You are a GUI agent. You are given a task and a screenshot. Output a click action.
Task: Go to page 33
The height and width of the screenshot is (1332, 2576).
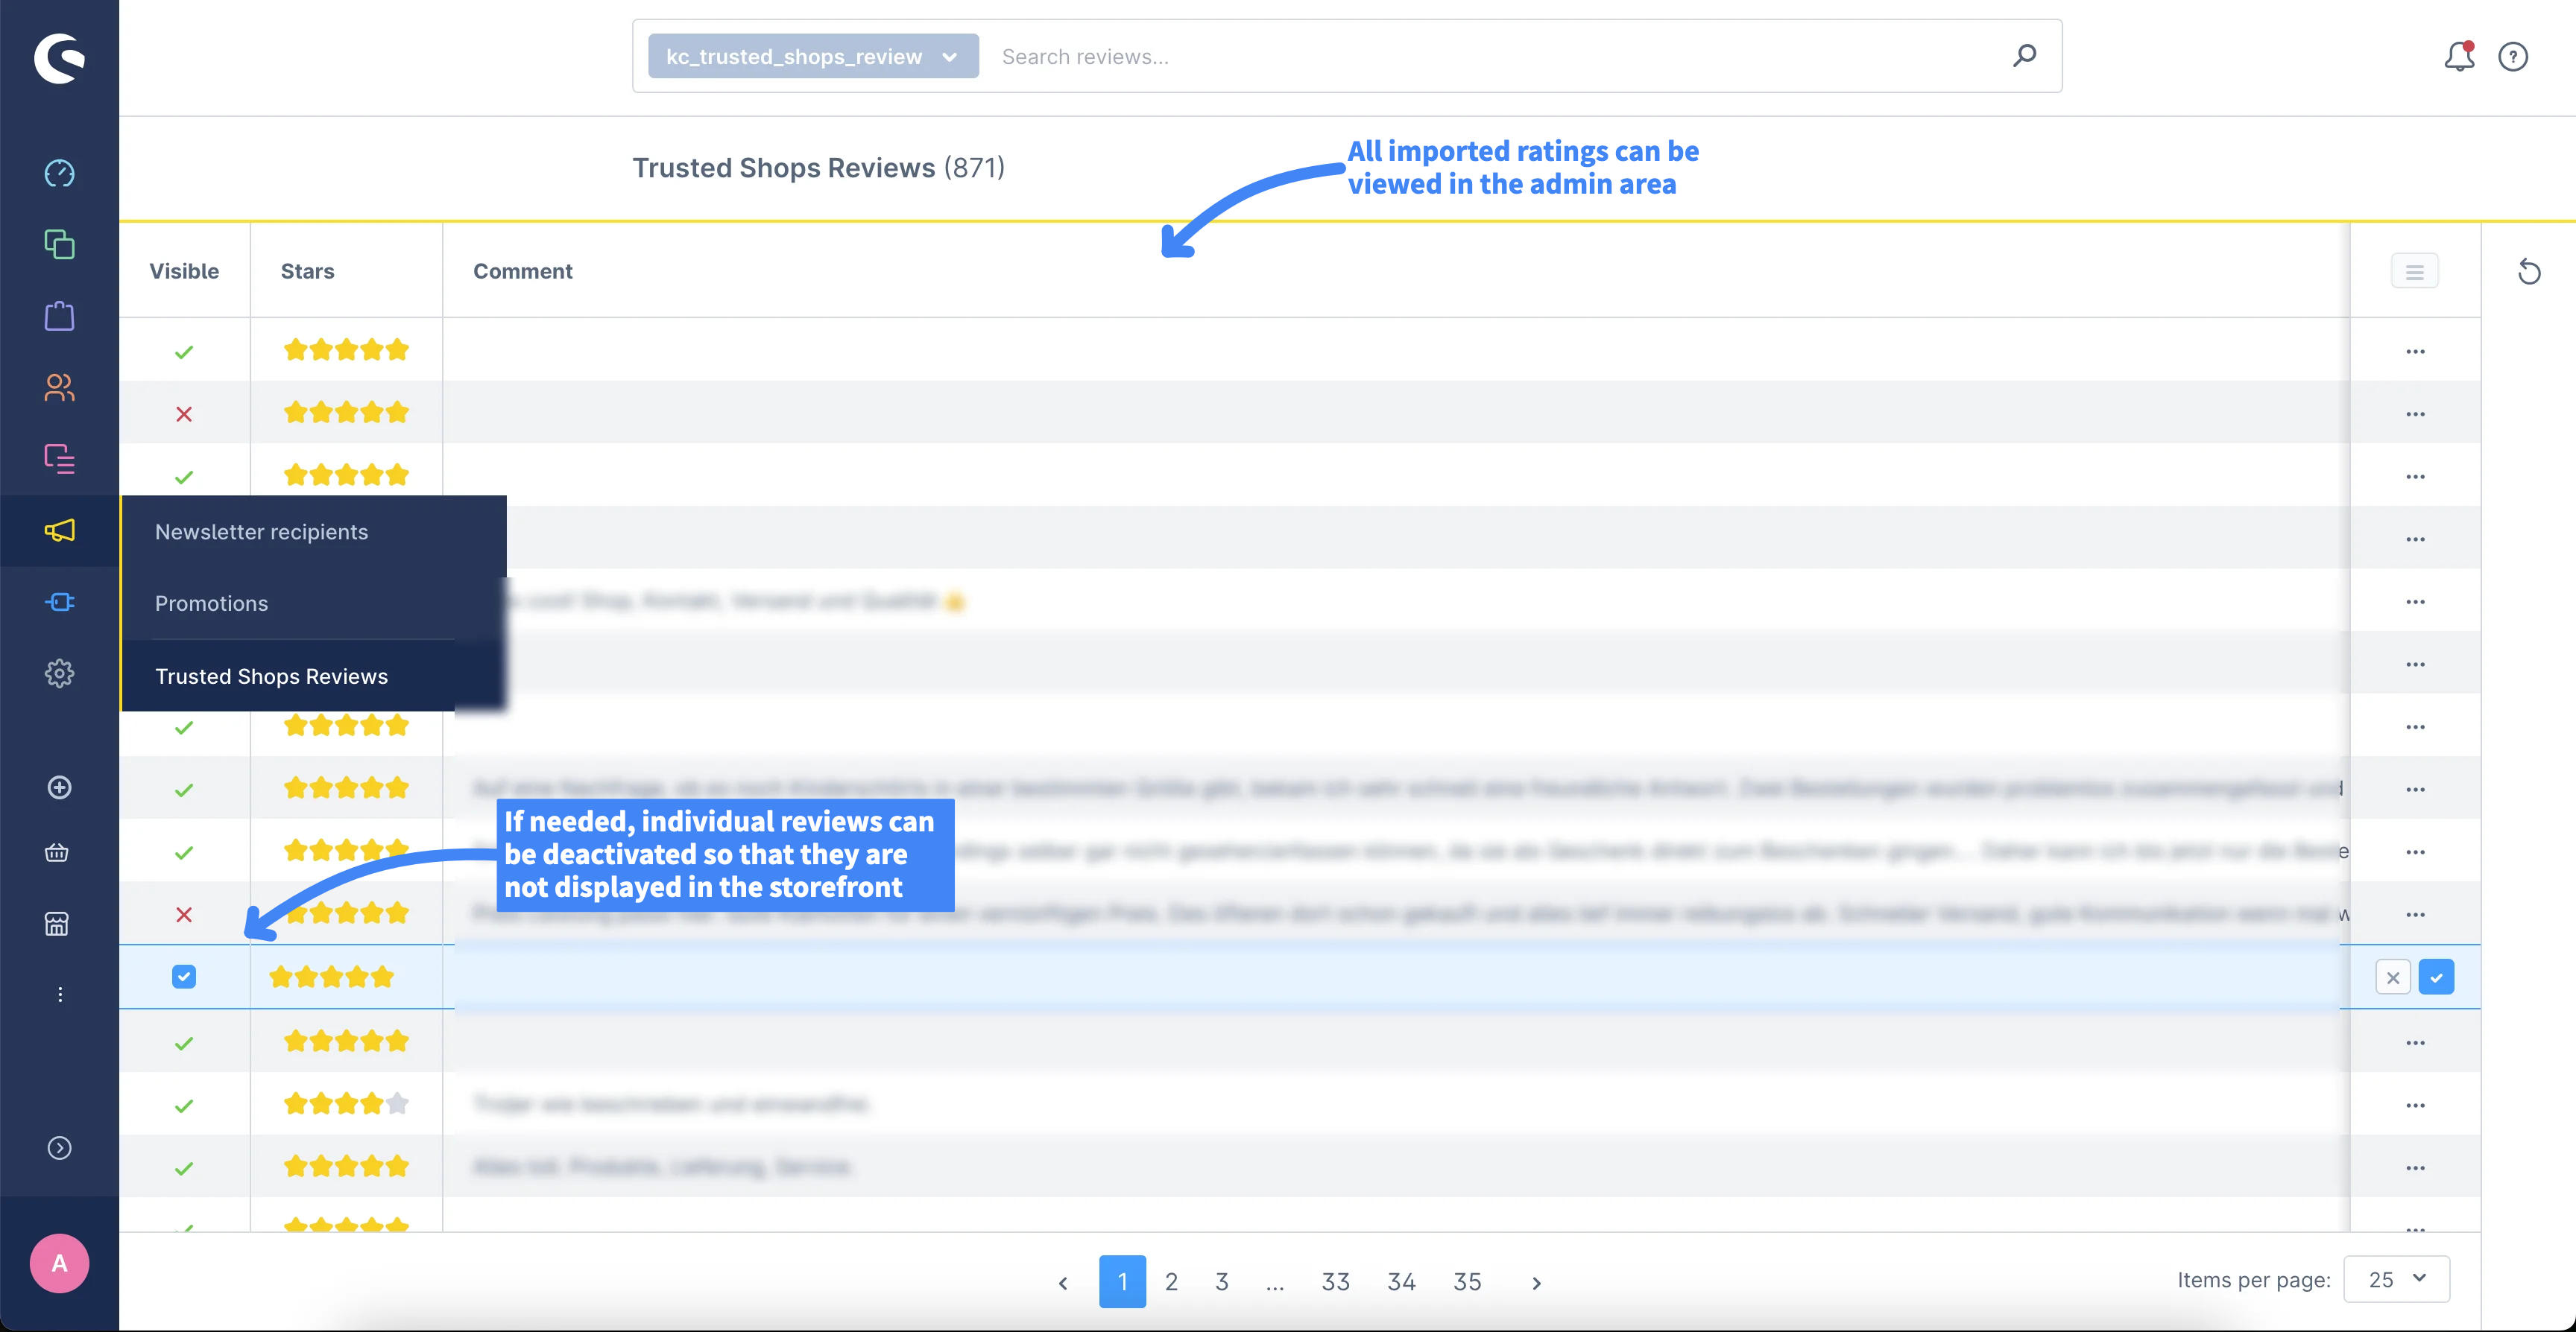click(1335, 1281)
